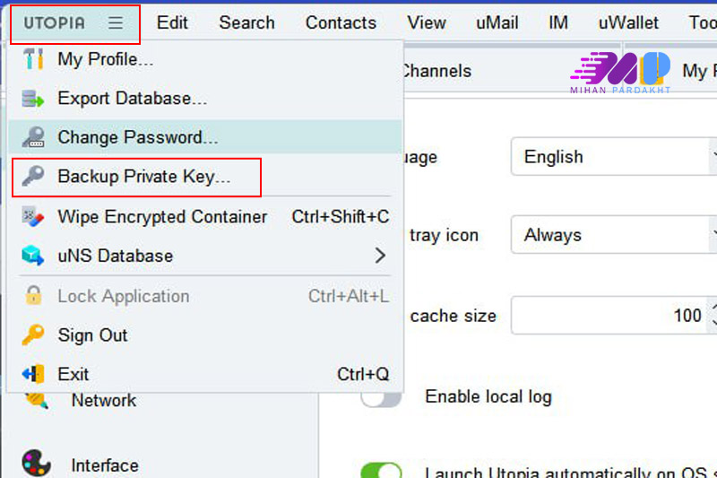Open the uMail menu
The image size is (717, 478).
click(x=497, y=22)
